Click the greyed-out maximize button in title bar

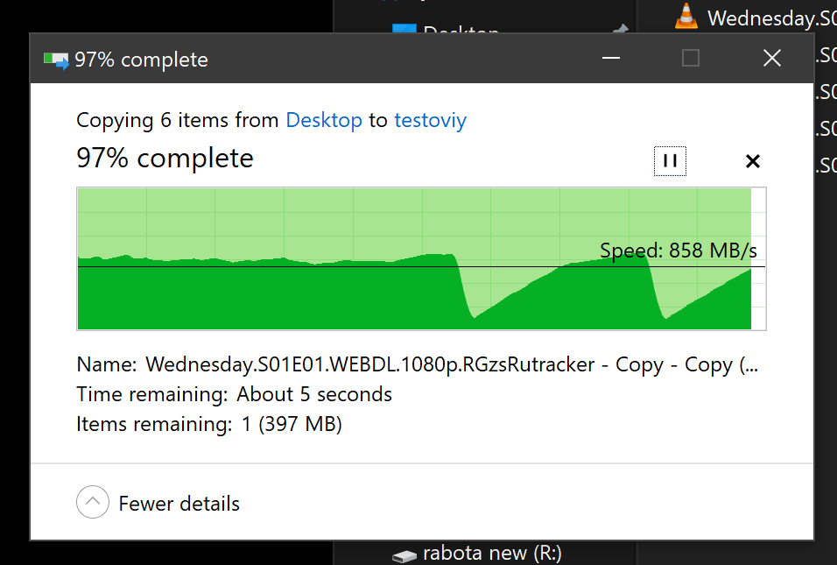[x=691, y=58]
